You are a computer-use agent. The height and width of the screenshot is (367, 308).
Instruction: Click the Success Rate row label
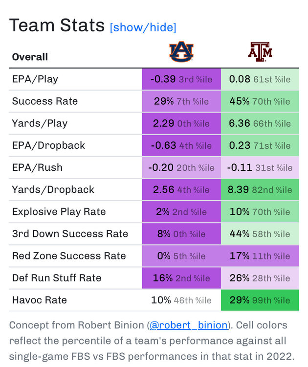coord(45,101)
